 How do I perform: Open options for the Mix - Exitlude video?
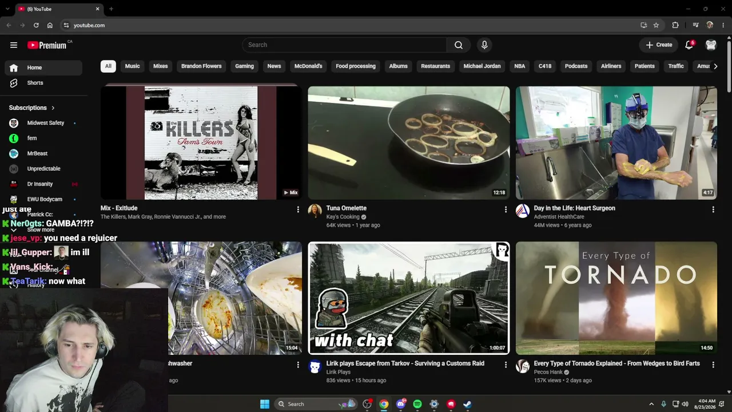(x=298, y=210)
